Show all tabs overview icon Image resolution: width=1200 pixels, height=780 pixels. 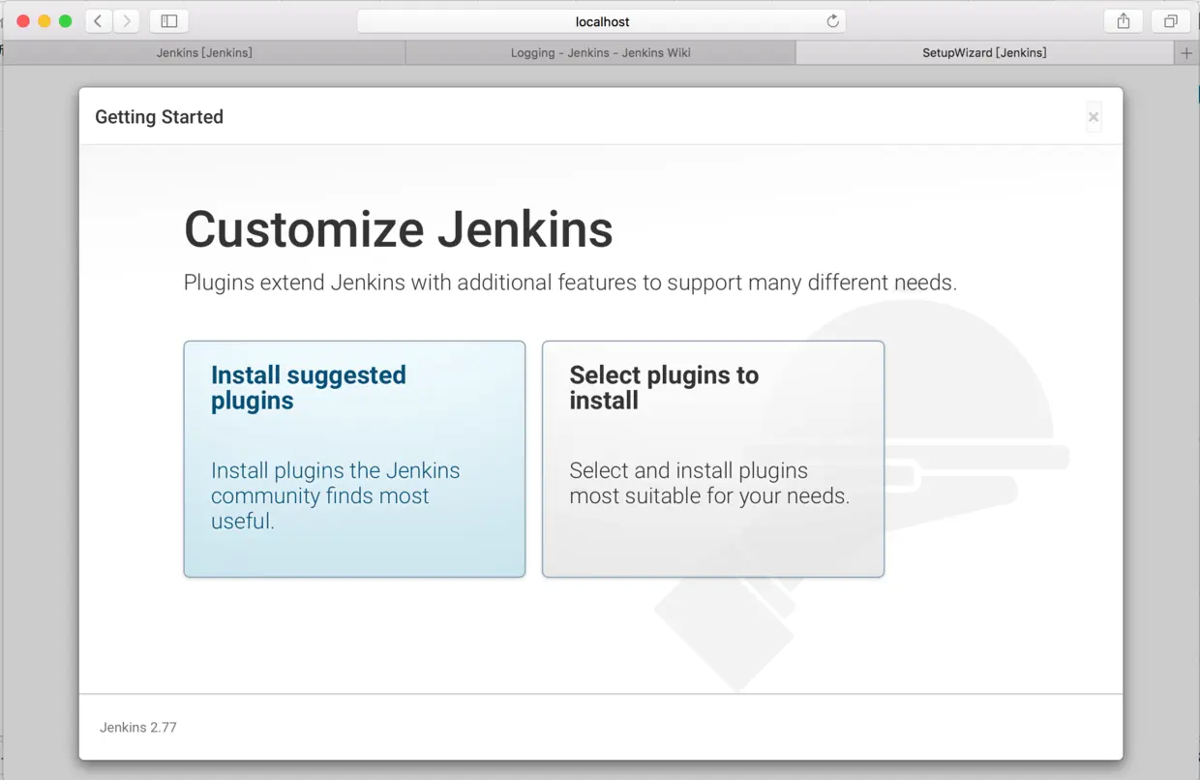[1170, 20]
